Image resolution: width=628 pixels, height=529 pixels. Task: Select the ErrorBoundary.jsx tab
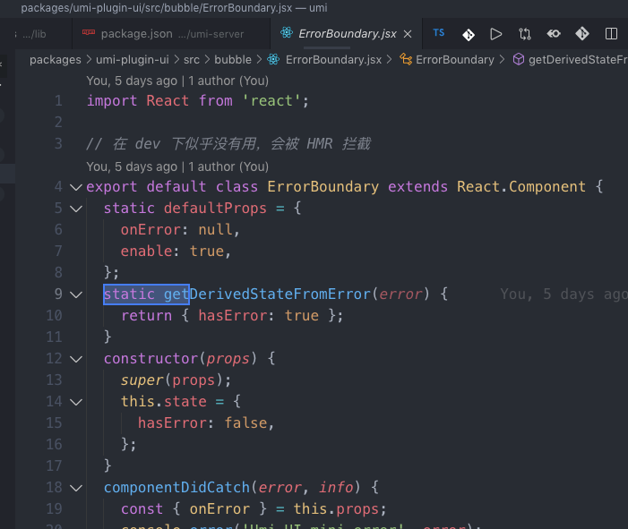[x=347, y=34]
